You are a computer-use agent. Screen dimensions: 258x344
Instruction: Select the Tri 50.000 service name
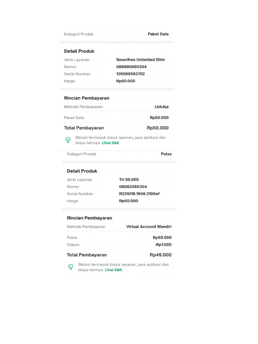pyautogui.click(x=129, y=180)
